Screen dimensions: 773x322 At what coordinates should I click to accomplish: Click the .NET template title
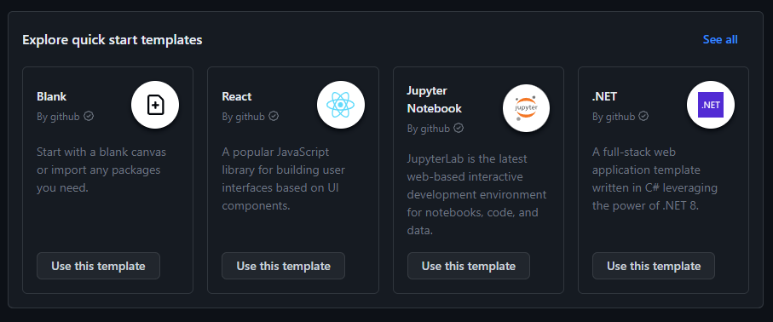click(x=604, y=96)
